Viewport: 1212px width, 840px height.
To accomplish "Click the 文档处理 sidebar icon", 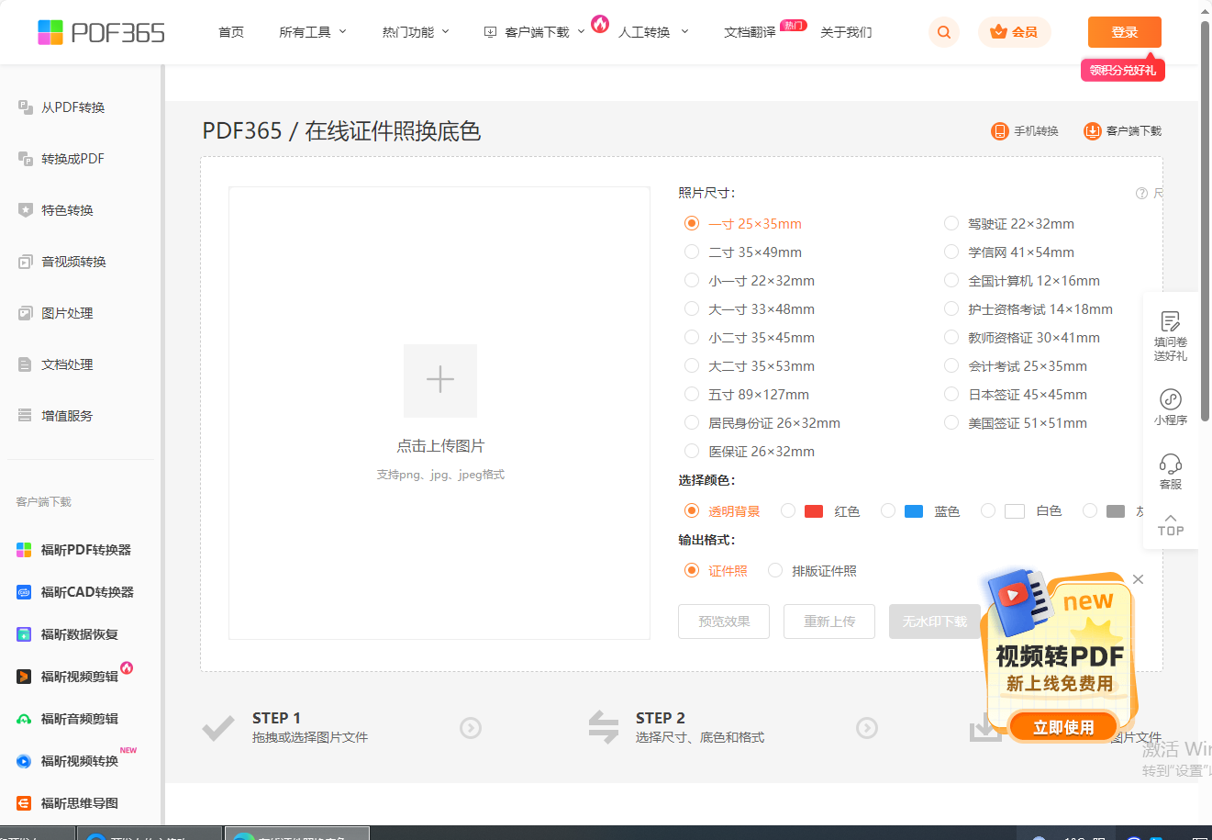I will (x=26, y=364).
